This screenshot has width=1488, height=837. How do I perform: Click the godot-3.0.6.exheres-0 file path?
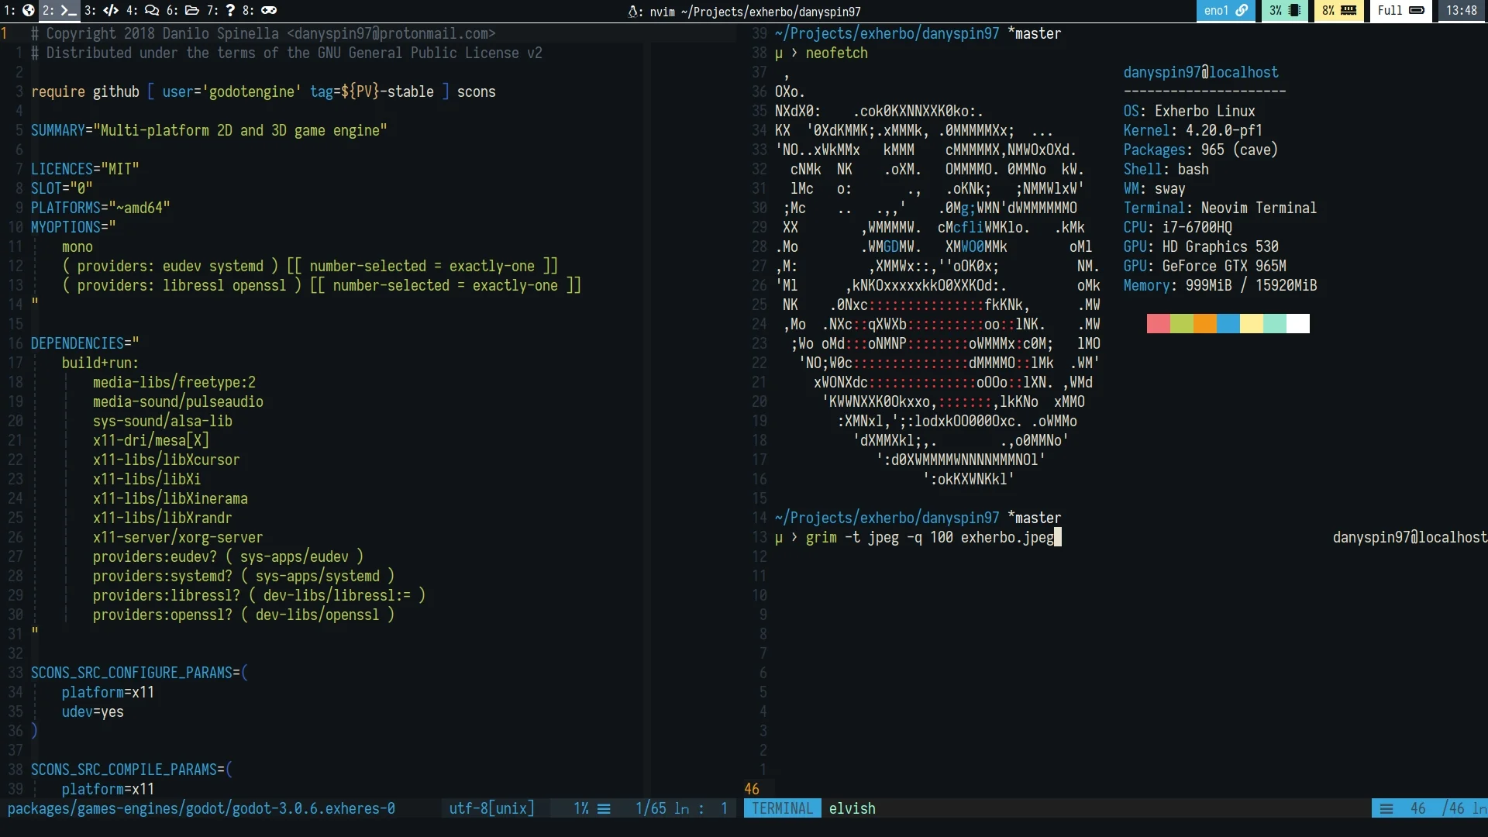pyautogui.click(x=201, y=808)
